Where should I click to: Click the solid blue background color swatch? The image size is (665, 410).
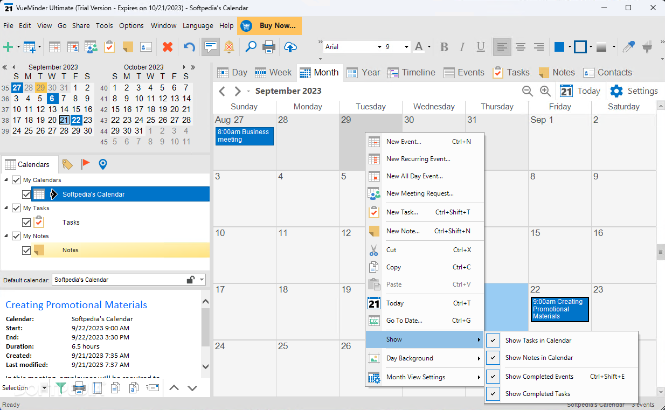pos(559,47)
